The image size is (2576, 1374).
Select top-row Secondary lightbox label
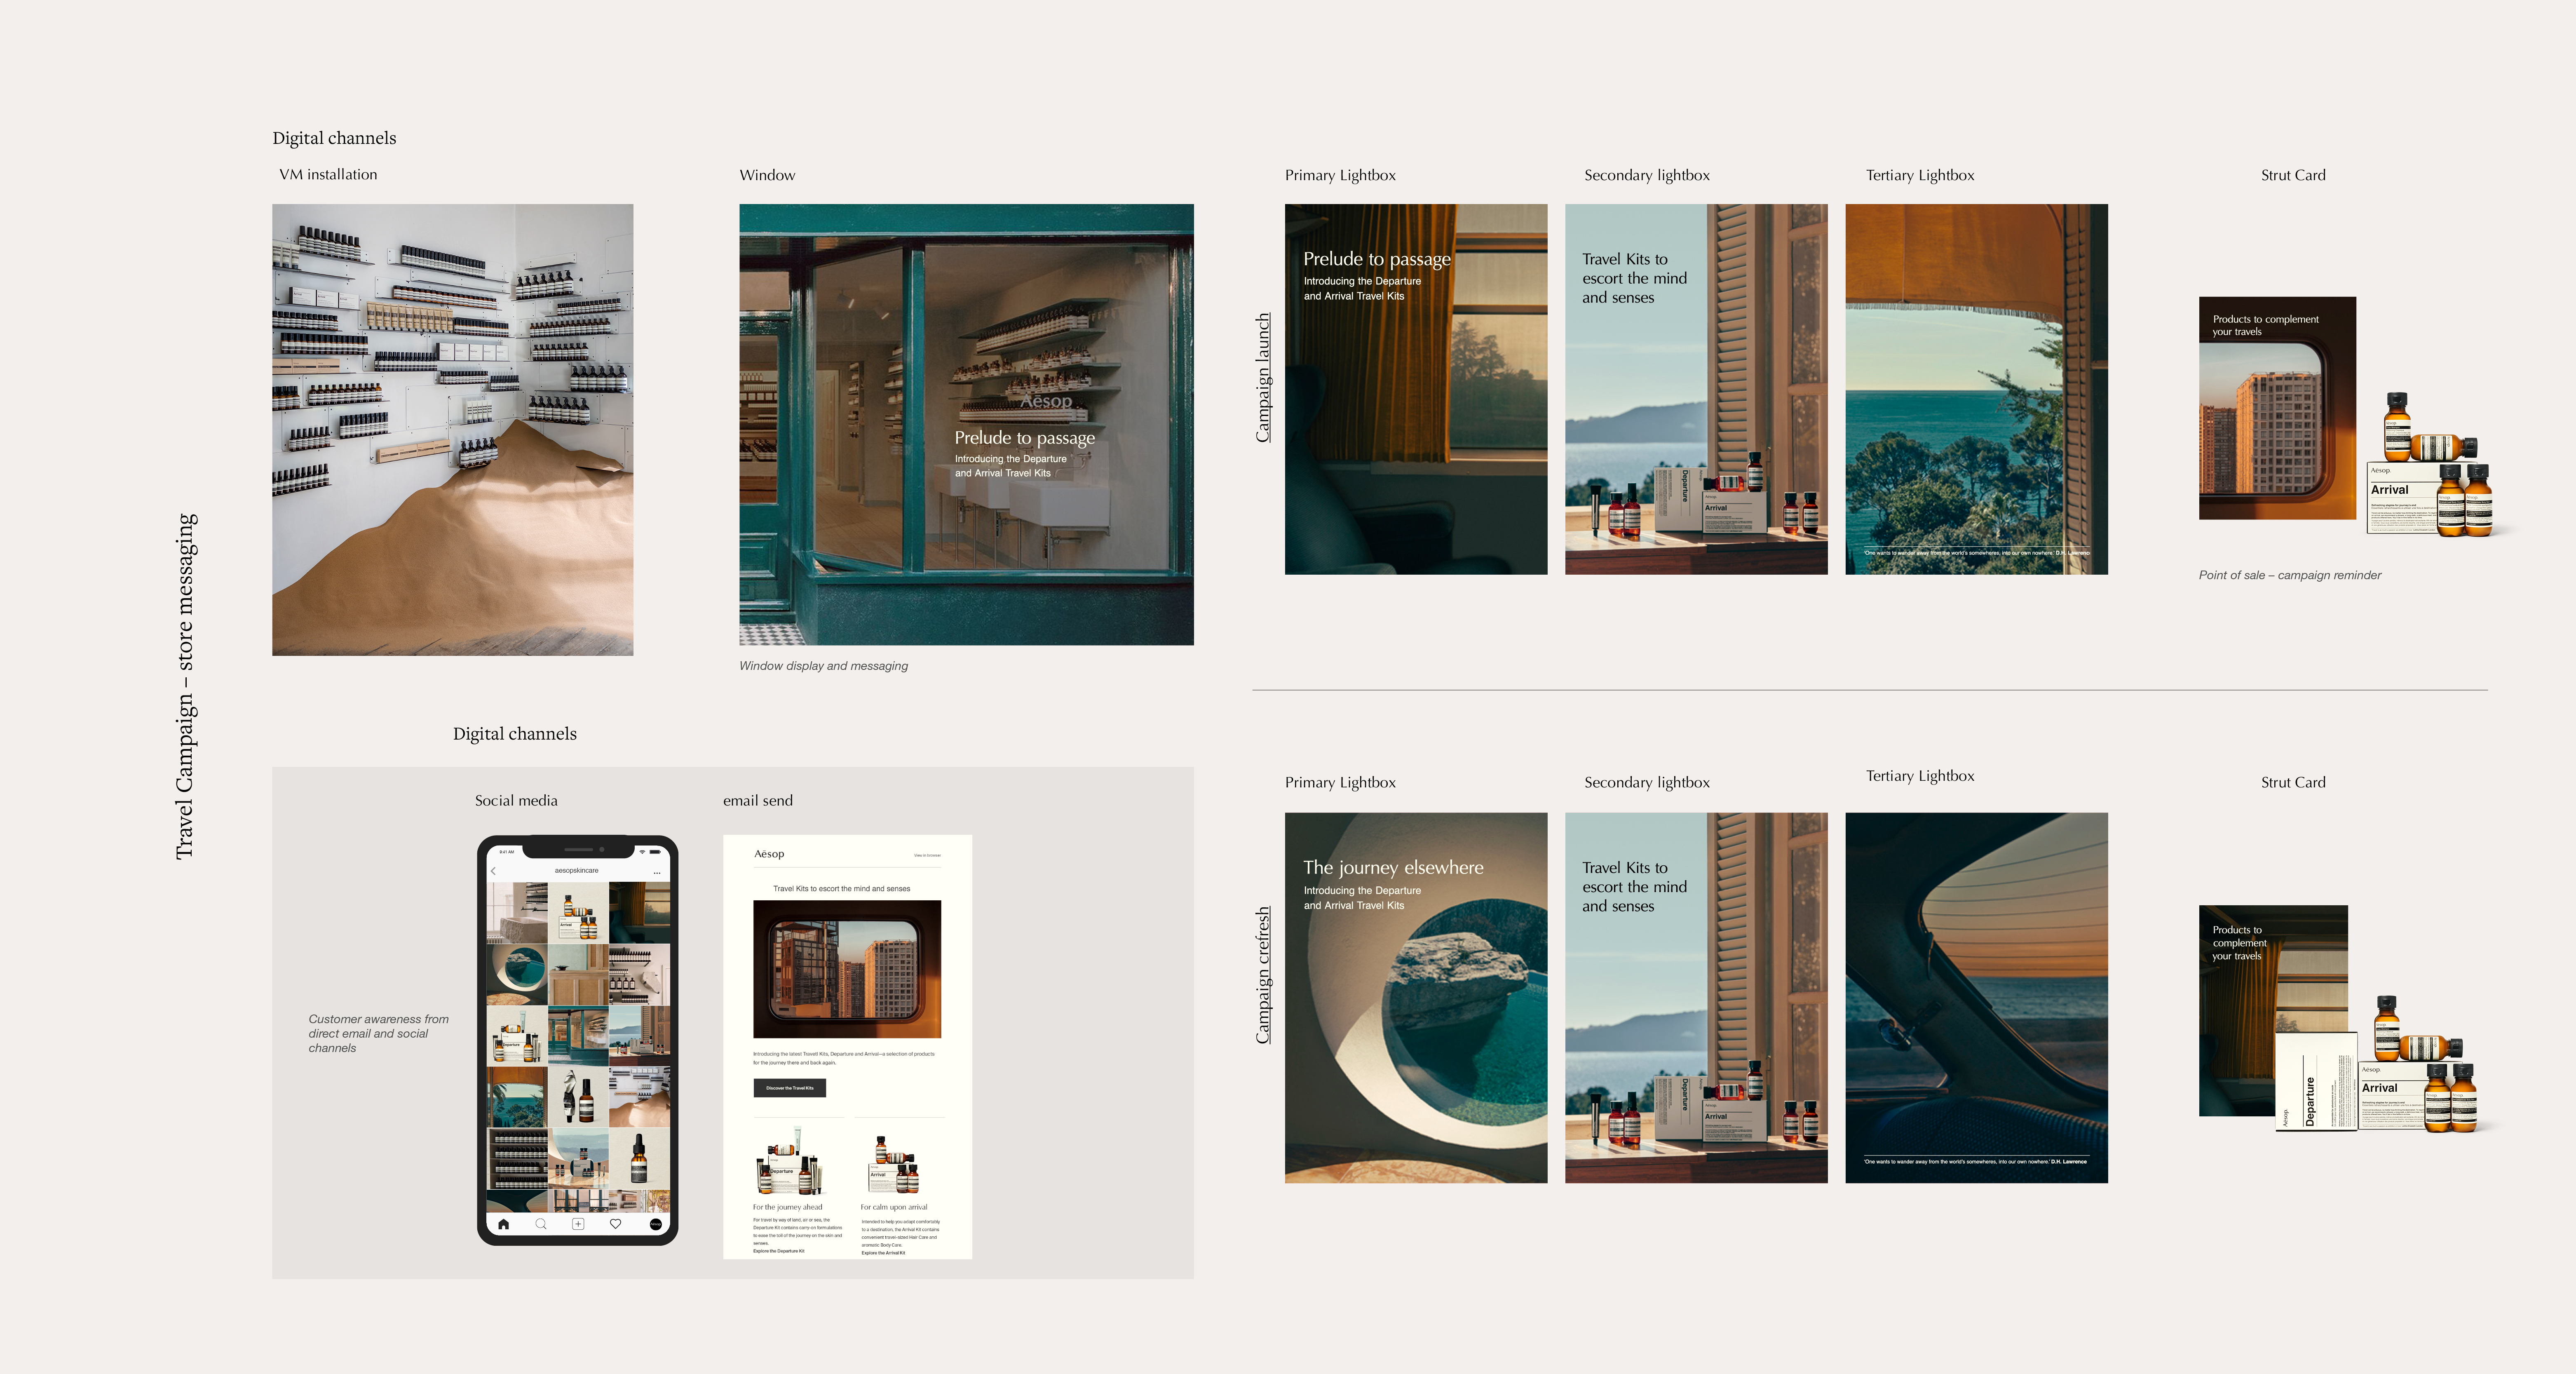tap(1647, 175)
